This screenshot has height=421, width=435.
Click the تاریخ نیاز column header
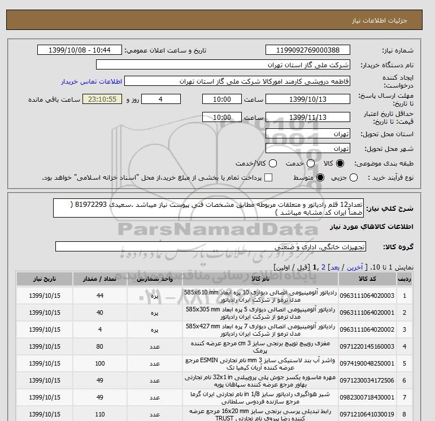(x=45, y=279)
